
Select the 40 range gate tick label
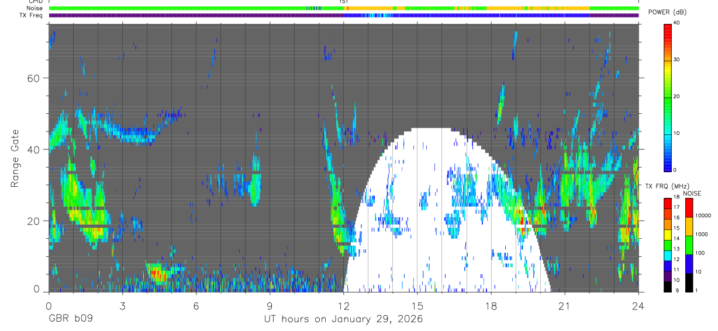(34, 149)
